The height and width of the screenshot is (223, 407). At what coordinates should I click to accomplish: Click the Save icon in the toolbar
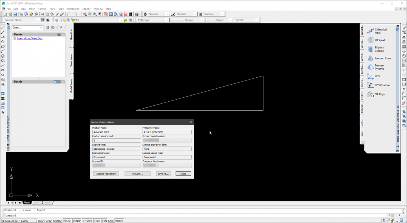[15, 14]
